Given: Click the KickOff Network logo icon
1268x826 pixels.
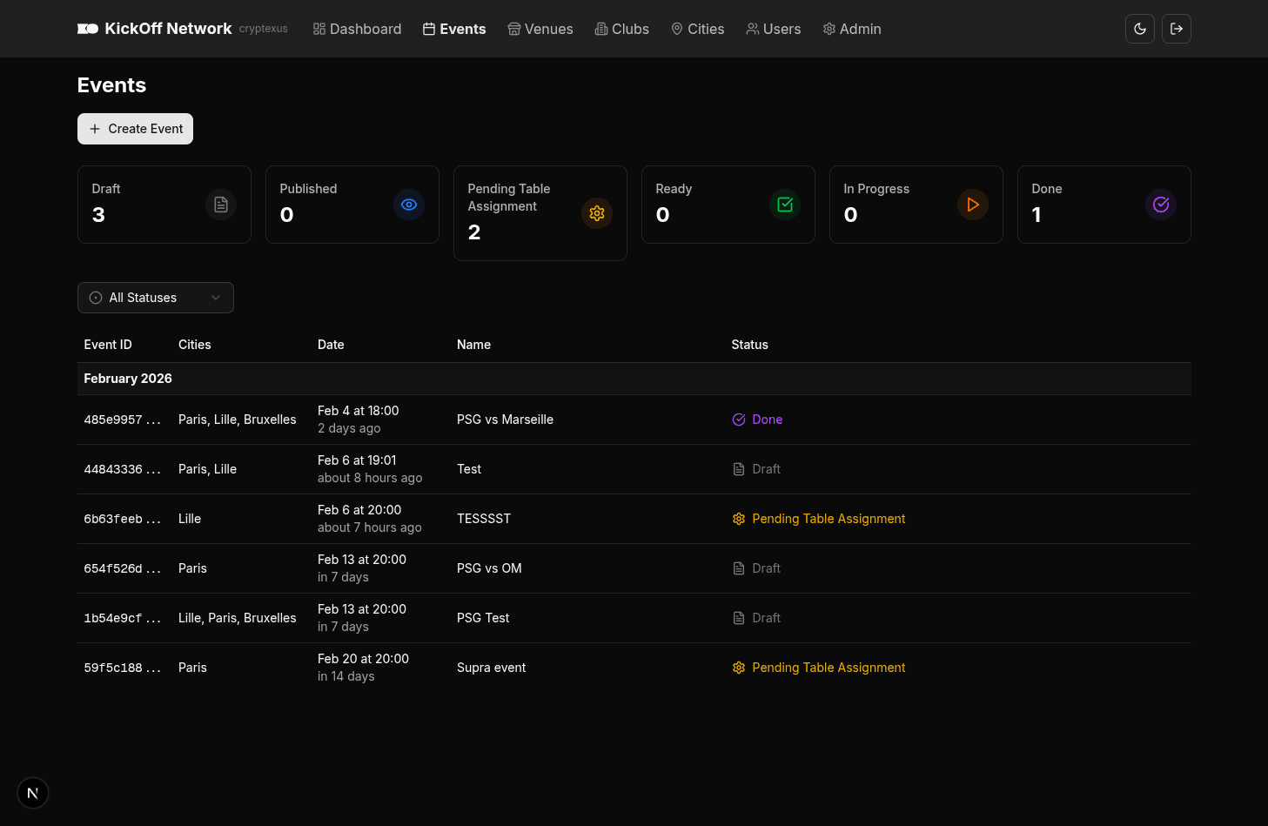Looking at the screenshot, I should click(88, 29).
